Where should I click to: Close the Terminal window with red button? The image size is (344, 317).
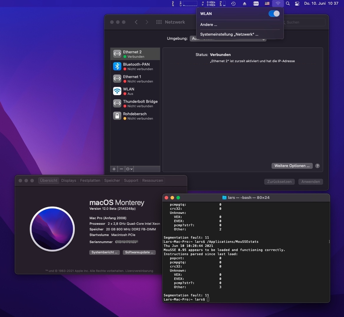(x=166, y=198)
